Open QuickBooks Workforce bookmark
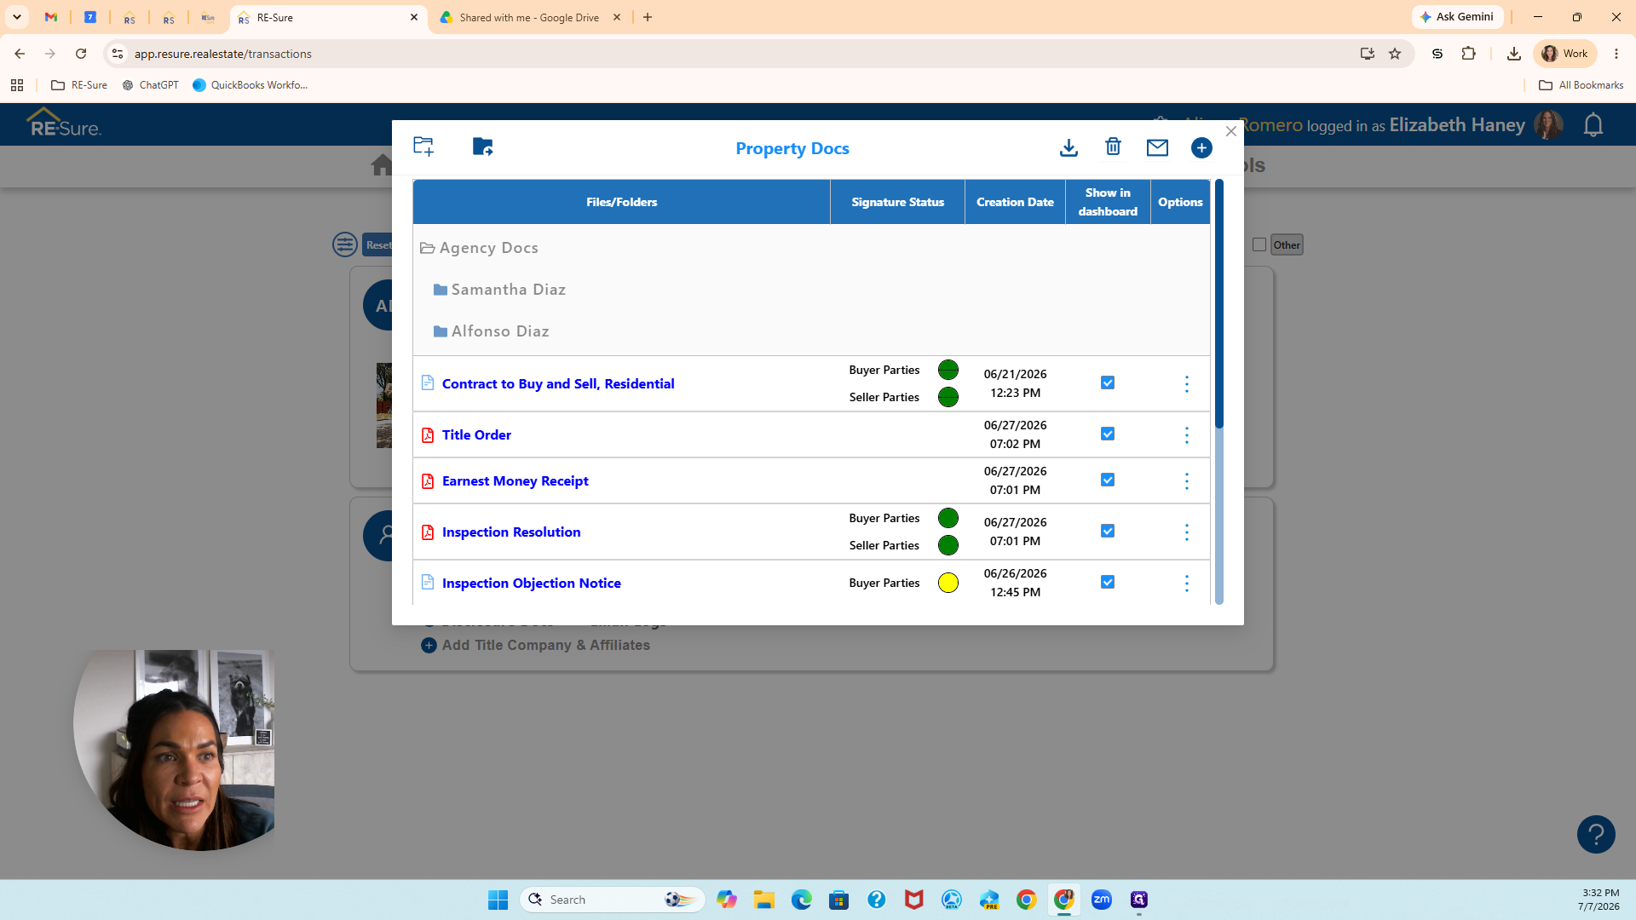The image size is (1636, 920). tap(250, 85)
